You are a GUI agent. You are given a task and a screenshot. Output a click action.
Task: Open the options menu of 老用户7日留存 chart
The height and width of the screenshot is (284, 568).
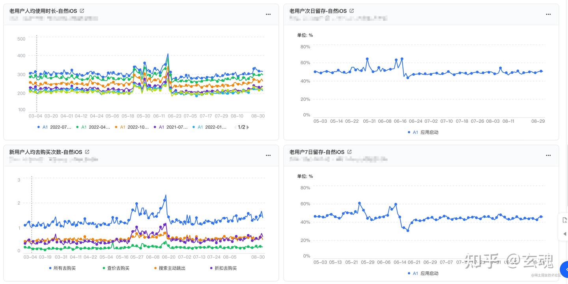(548, 155)
